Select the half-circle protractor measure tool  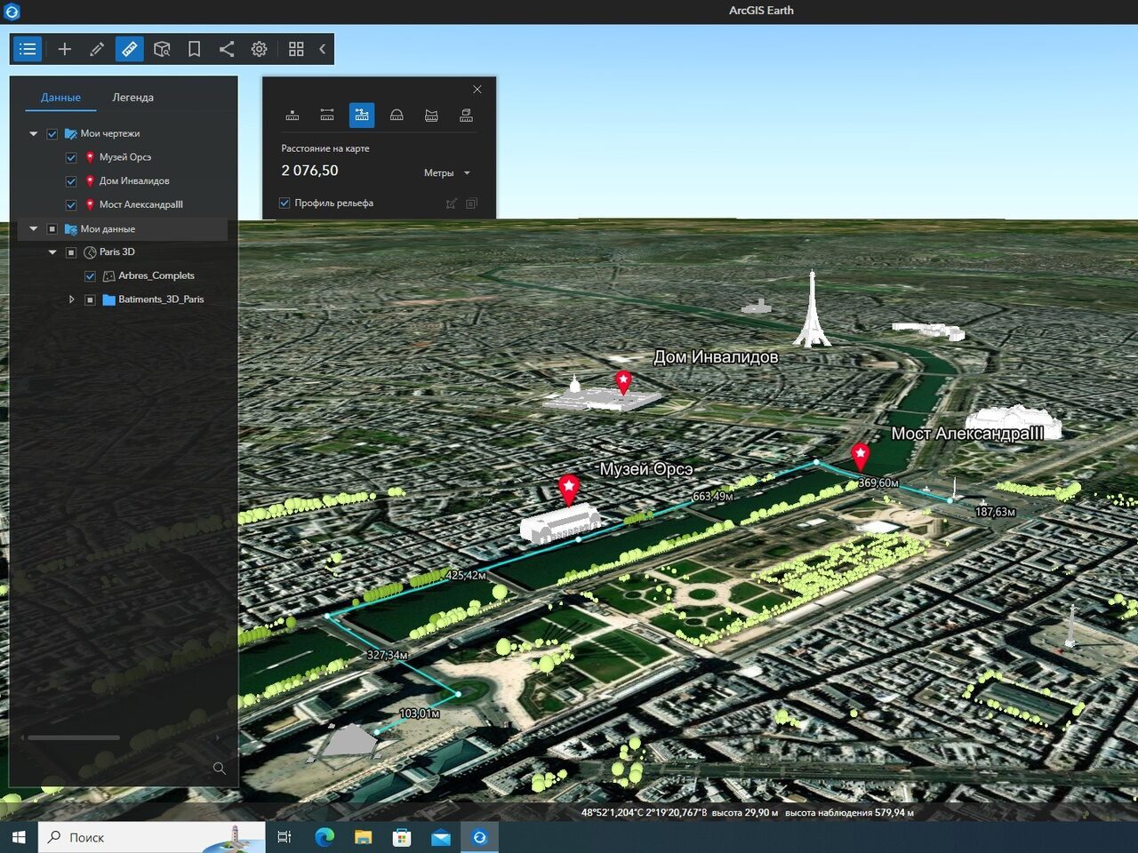tap(397, 115)
